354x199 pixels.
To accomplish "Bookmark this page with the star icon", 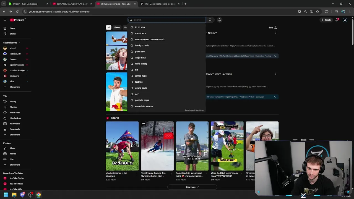I will pos(317,12).
